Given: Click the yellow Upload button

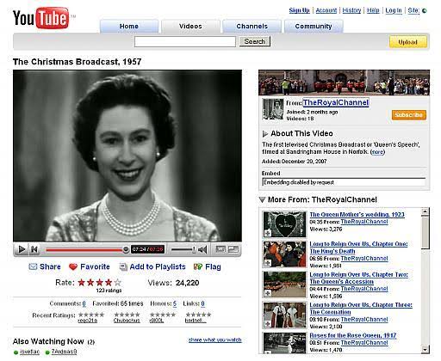Looking at the screenshot, I should pos(408,42).
